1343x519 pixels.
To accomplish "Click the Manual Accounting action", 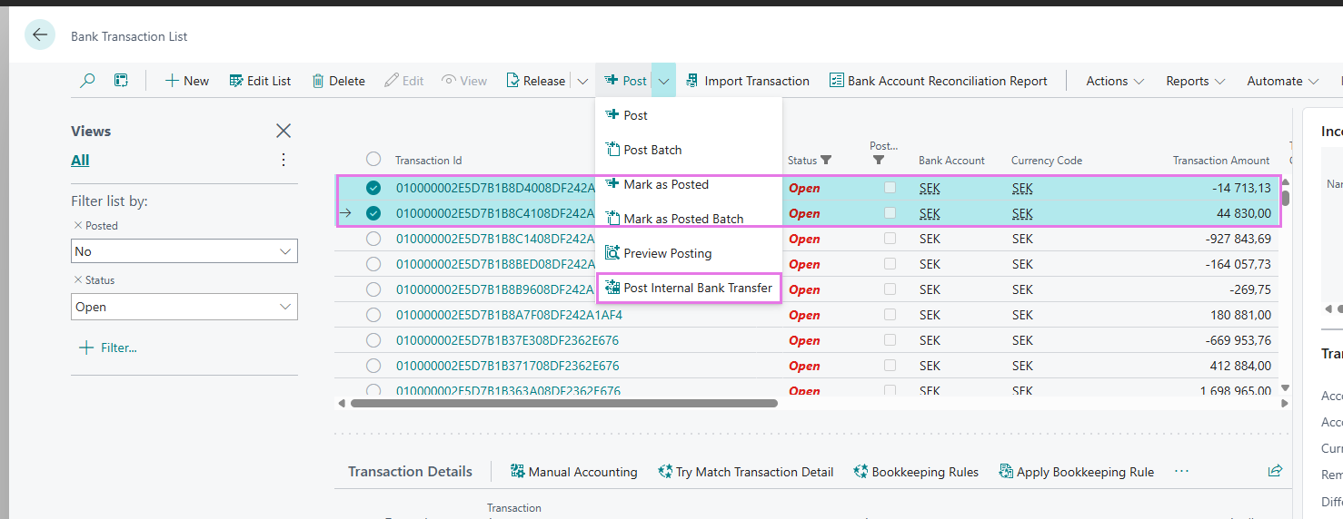I will click(x=573, y=472).
